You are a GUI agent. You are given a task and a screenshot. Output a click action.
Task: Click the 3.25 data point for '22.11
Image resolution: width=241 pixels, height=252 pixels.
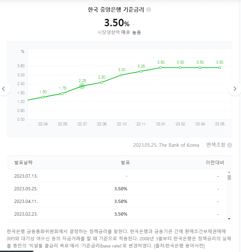141,71
